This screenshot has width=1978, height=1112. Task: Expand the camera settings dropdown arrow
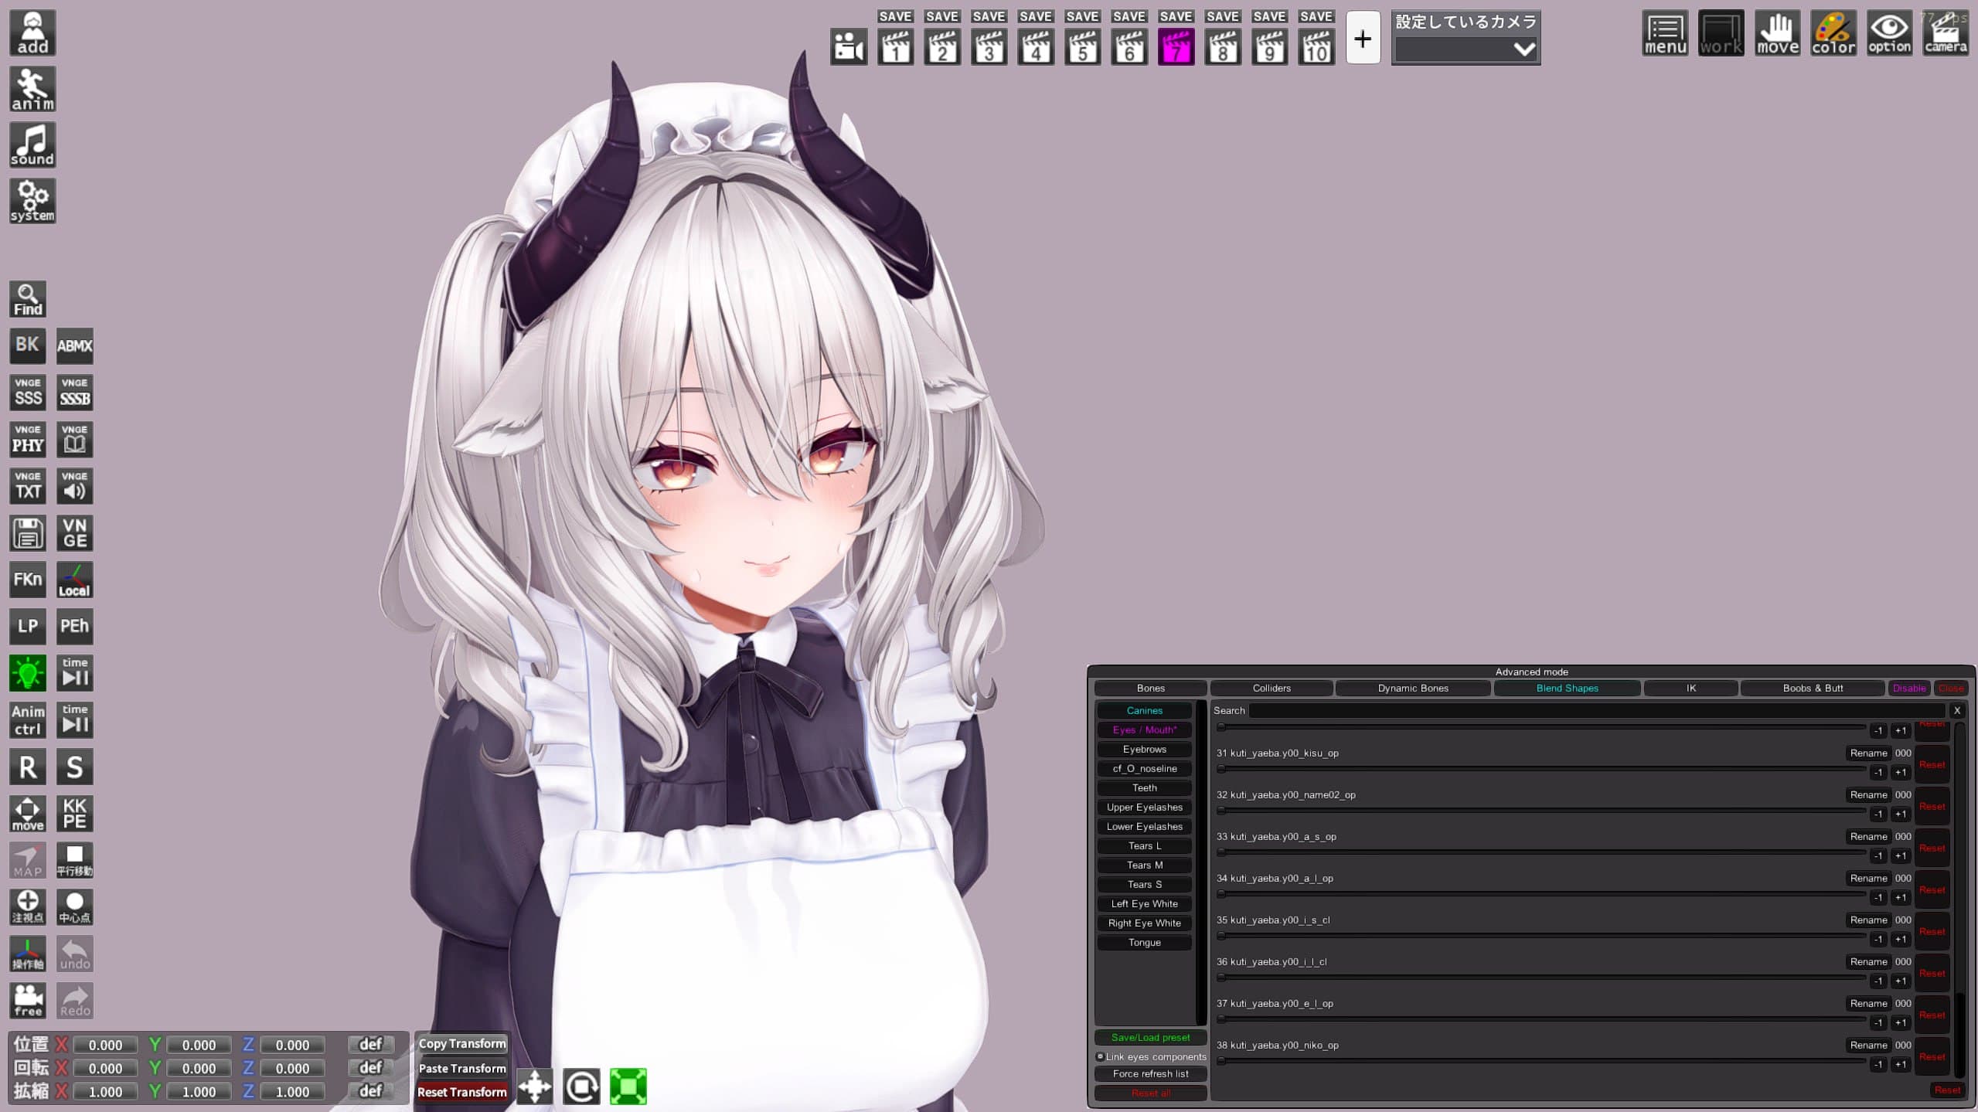point(1524,50)
